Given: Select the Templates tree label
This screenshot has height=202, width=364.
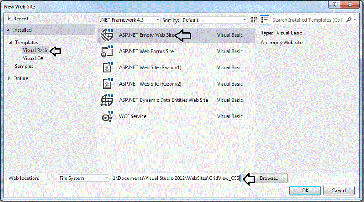Looking at the screenshot, I should [x=27, y=43].
